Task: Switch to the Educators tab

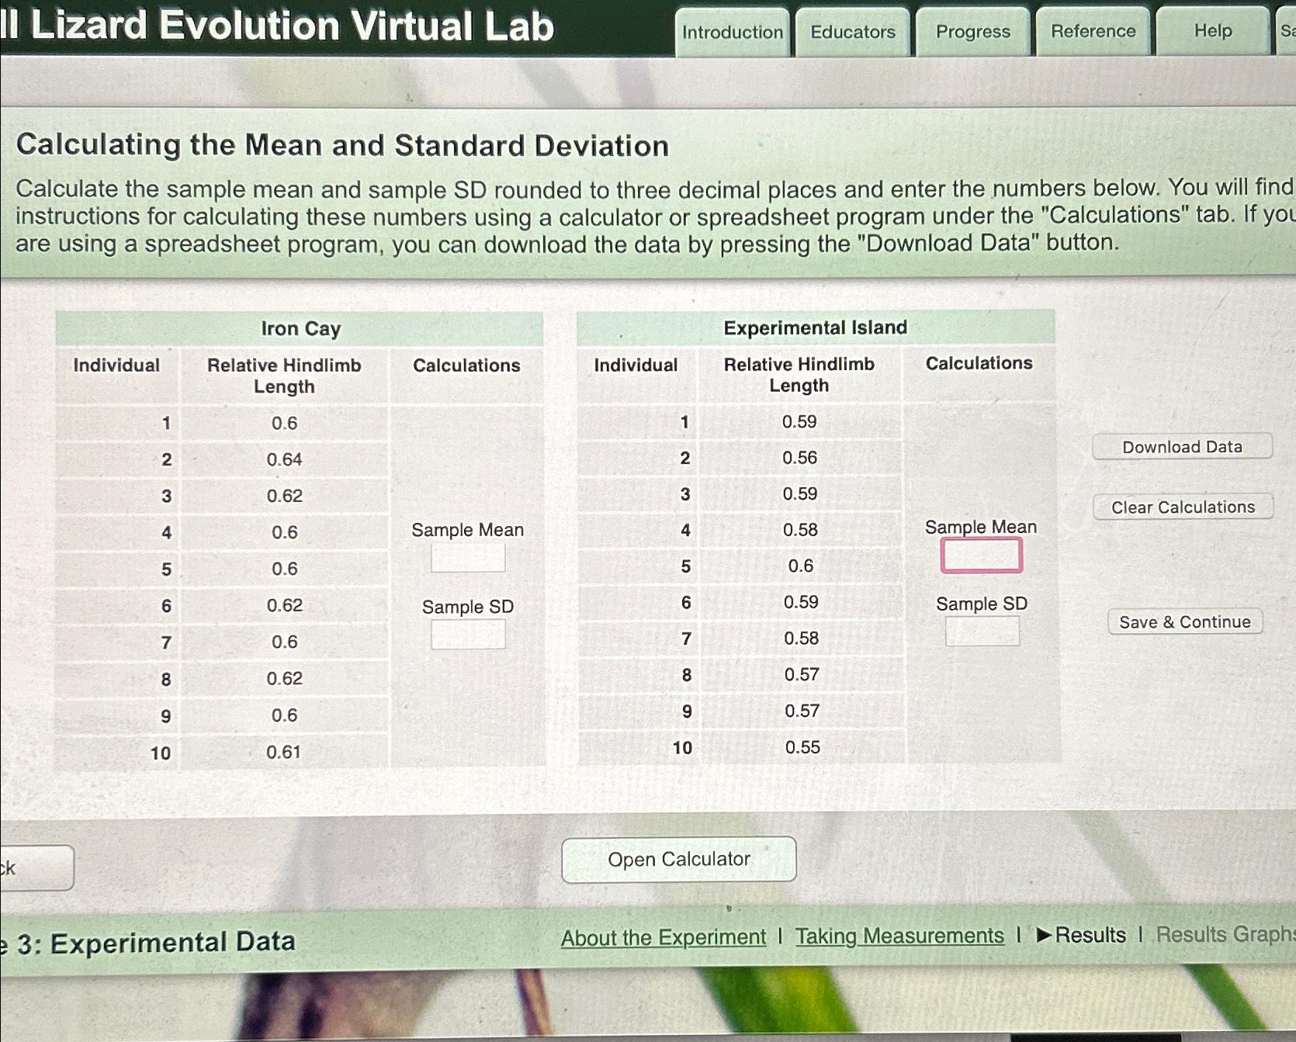Action: [x=851, y=32]
